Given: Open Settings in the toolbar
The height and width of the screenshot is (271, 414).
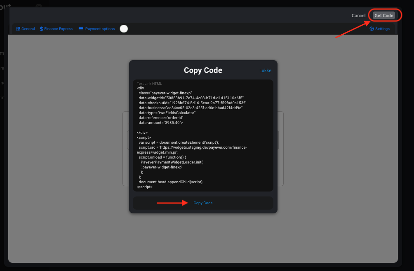Looking at the screenshot, I should 380,29.
